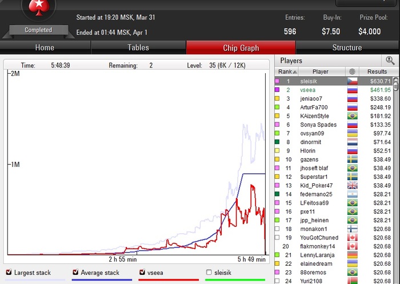Select player row ovsyan09

[334, 133]
